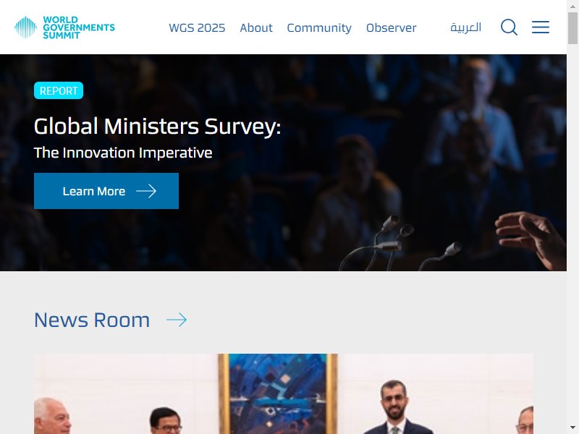Click the Global Ministers Survey headline
The image size is (579, 434).
pos(157,127)
